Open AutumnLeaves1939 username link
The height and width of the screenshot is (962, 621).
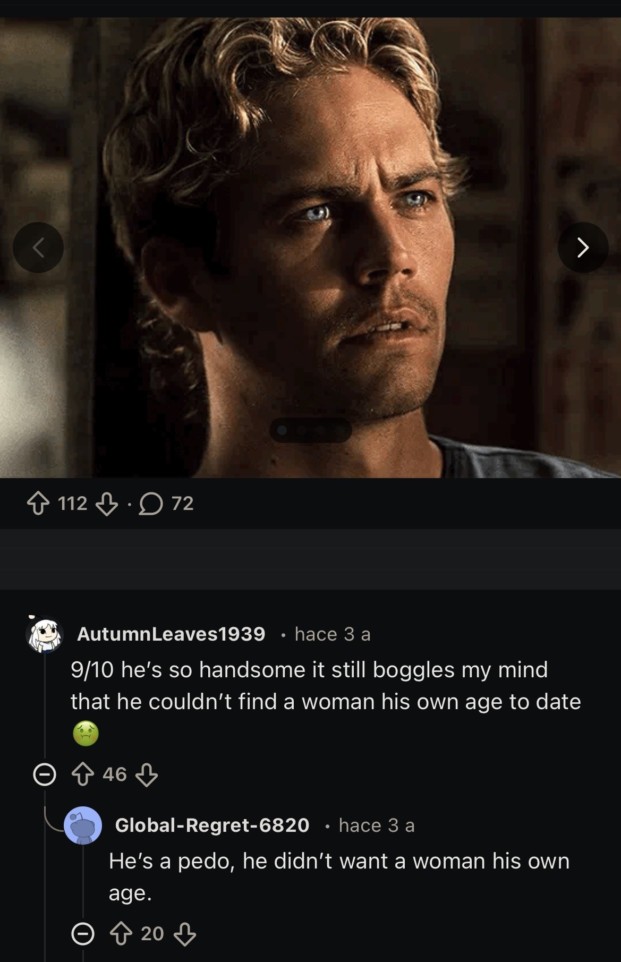171,634
